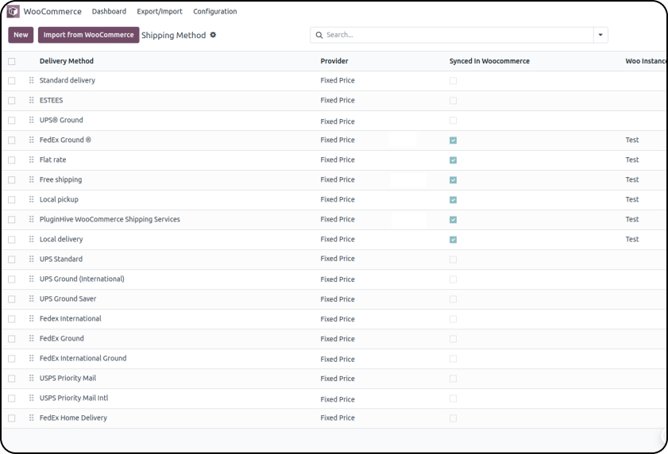Click Test instance in Local pickup row
The width and height of the screenshot is (668, 454).
(632, 199)
